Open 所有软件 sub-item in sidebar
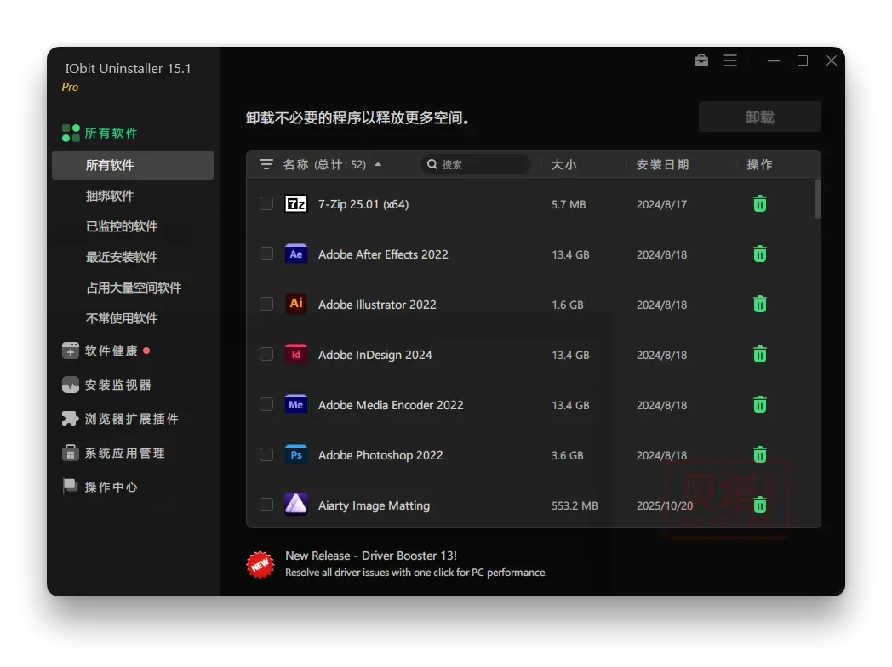Image resolution: width=892 pixels, height=667 pixels. (x=133, y=165)
